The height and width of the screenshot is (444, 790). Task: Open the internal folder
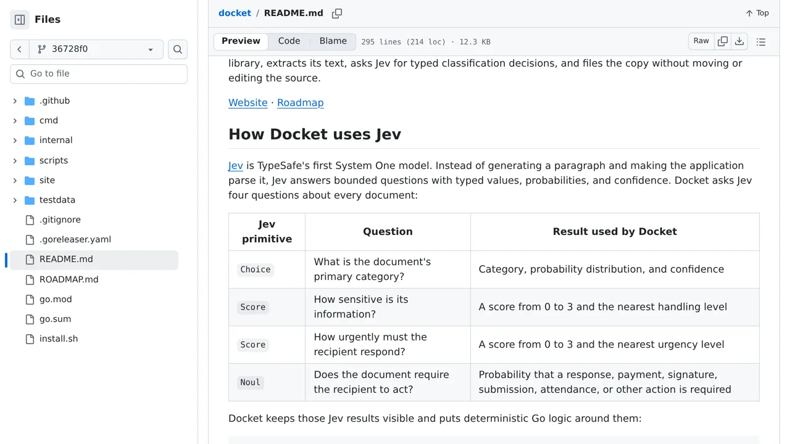56,141
